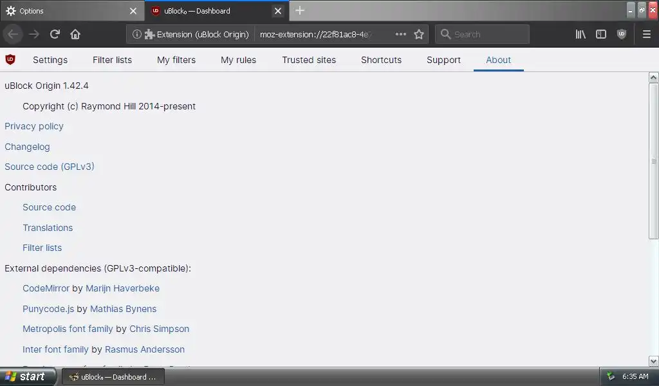The image size is (659, 386).
Task: Click the Search input box
Action: click(x=483, y=34)
